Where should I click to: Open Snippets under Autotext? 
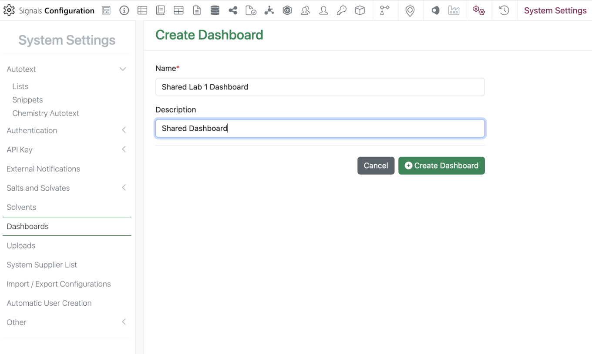click(27, 100)
